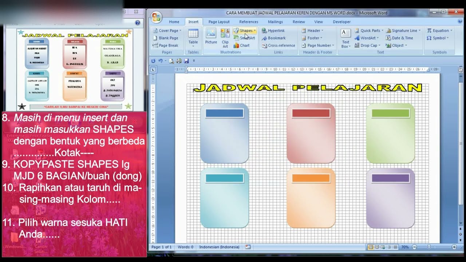Click Page: 1 of 1 in status bar
The image size is (466, 262).
(x=161, y=247)
